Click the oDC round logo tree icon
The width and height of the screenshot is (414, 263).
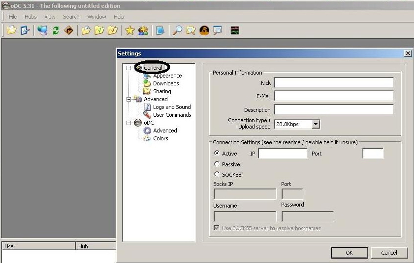click(138, 123)
